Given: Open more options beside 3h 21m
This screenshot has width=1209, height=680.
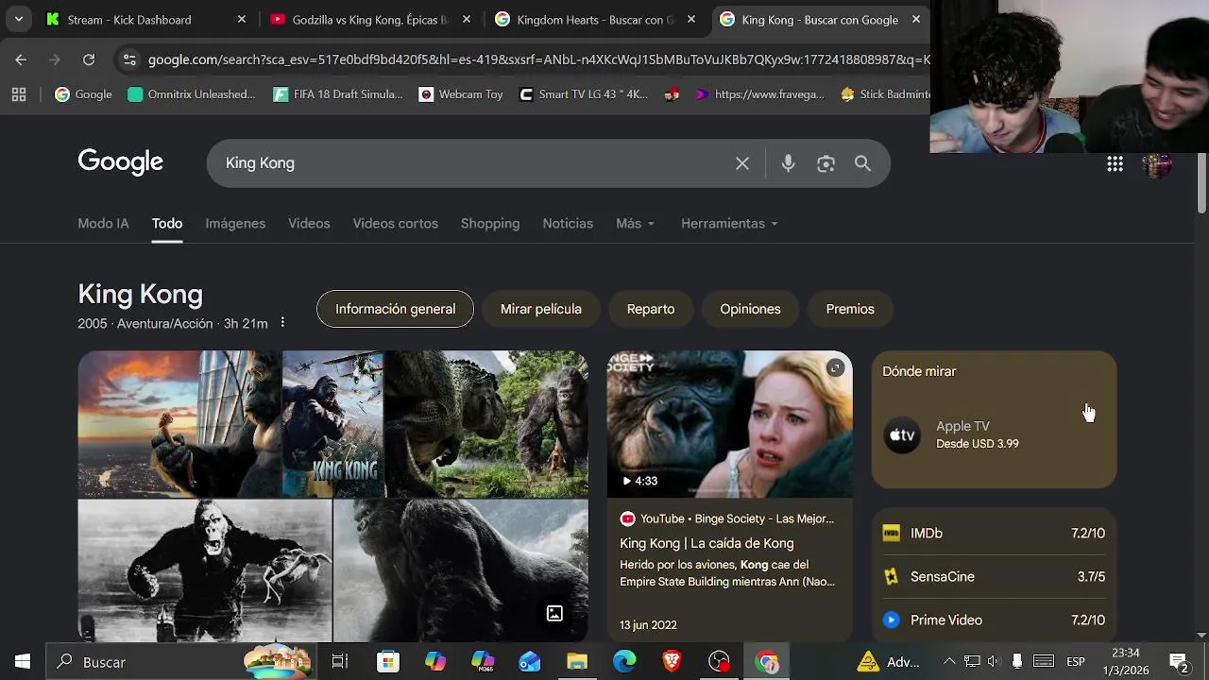Looking at the screenshot, I should [x=281, y=323].
